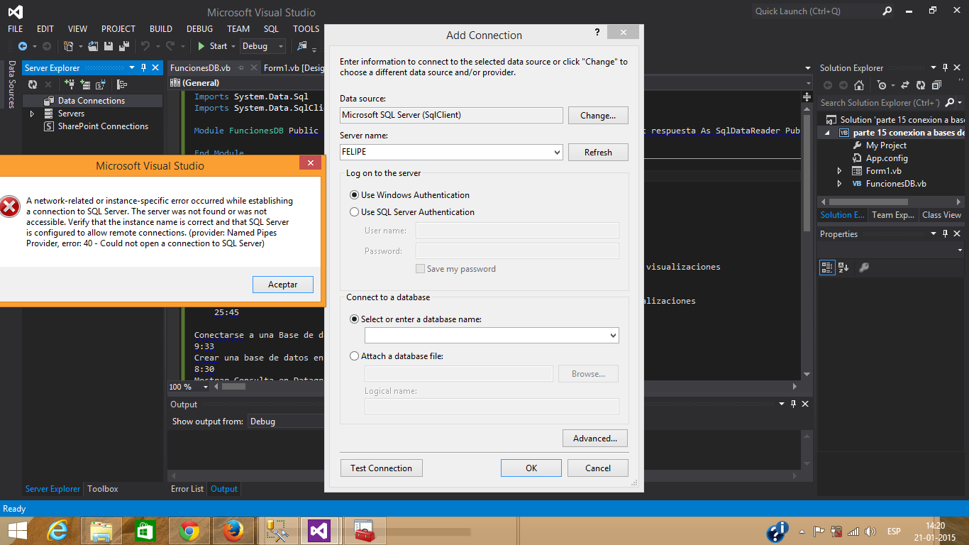Click the Find in Files toolbar icon
Viewport: 969px width, 545px height.
coord(302,46)
